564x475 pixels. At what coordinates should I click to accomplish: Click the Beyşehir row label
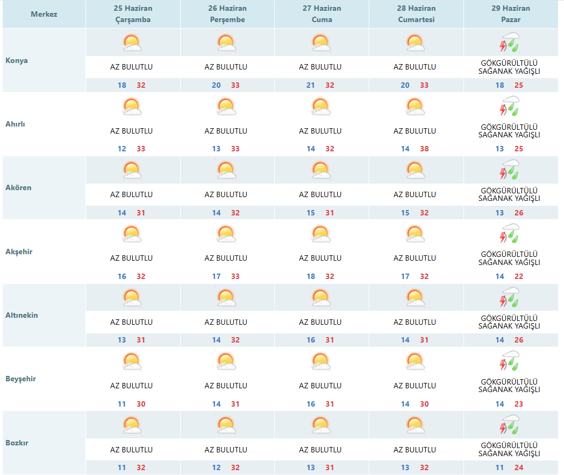tap(20, 379)
